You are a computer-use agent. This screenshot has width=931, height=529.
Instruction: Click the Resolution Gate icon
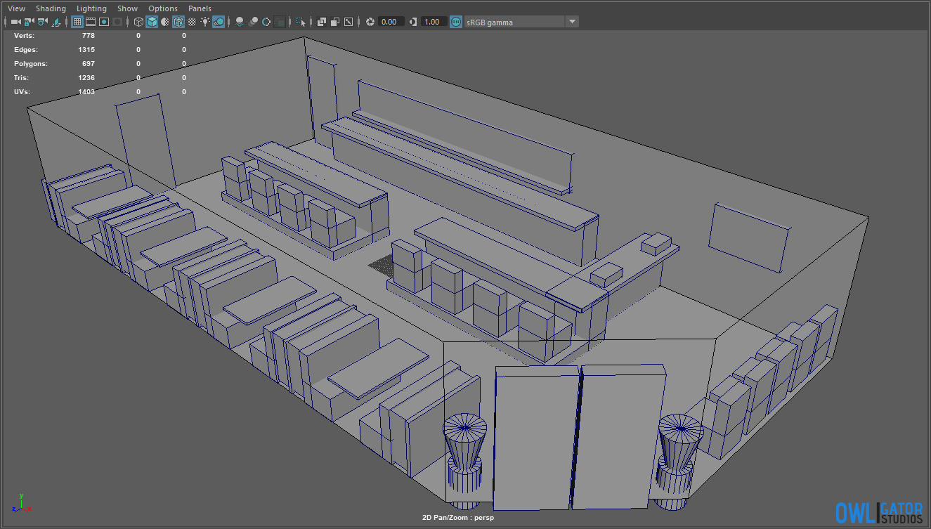pyautogui.click(x=104, y=22)
